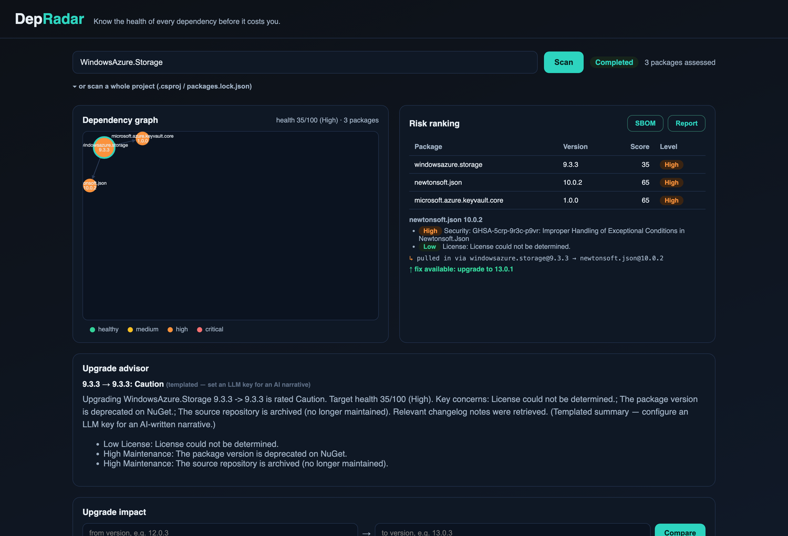788x536 pixels.
Task: Click the Completed status badge
Action: pos(614,62)
